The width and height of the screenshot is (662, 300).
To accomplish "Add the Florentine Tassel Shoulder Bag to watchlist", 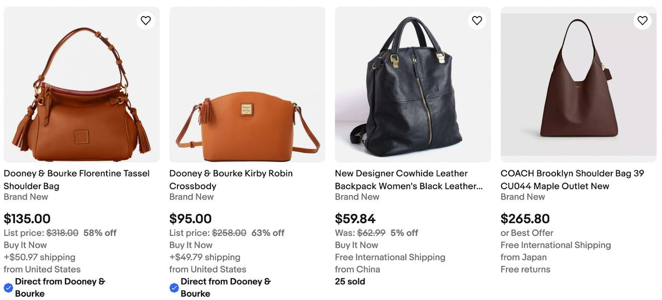I will (145, 20).
